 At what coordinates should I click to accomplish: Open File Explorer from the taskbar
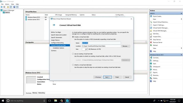(x=56, y=100)
